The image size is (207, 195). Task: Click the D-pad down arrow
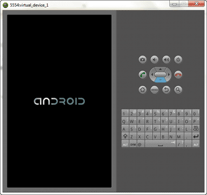tap(160, 80)
